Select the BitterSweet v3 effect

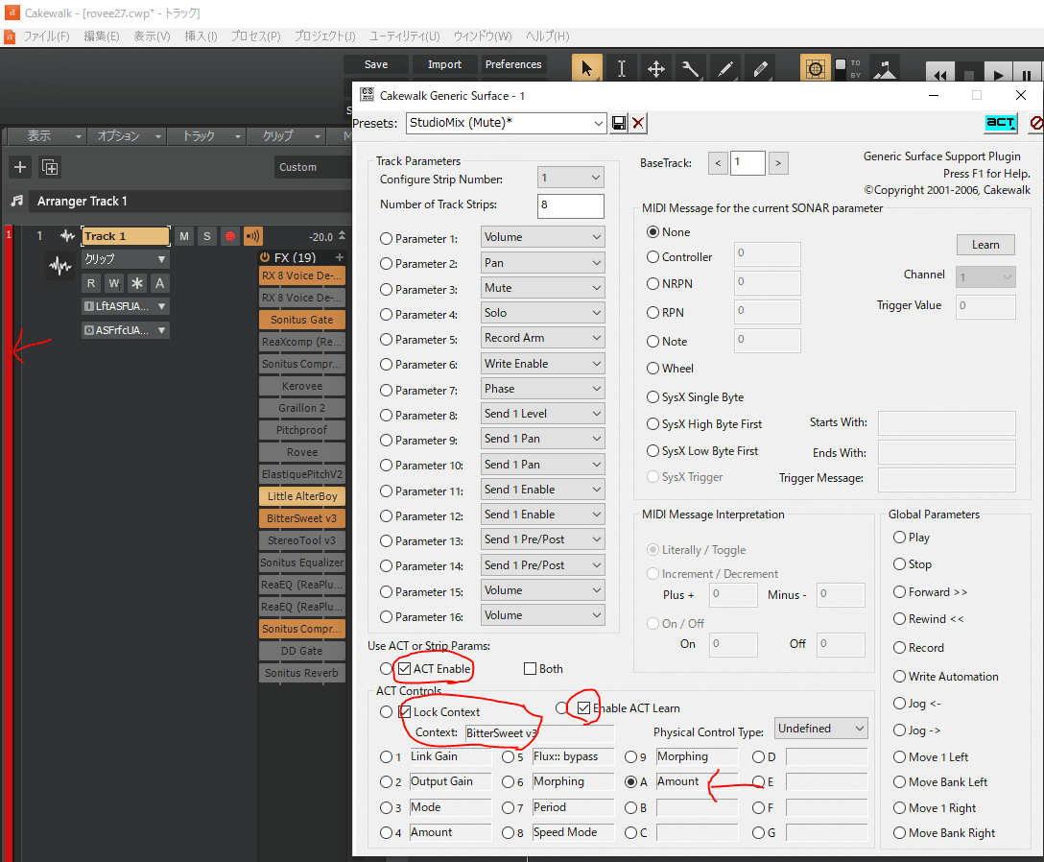pyautogui.click(x=302, y=518)
